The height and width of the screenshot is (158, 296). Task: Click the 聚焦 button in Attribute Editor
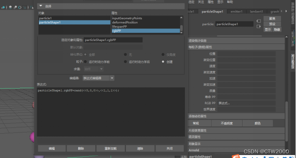coord(272,18)
